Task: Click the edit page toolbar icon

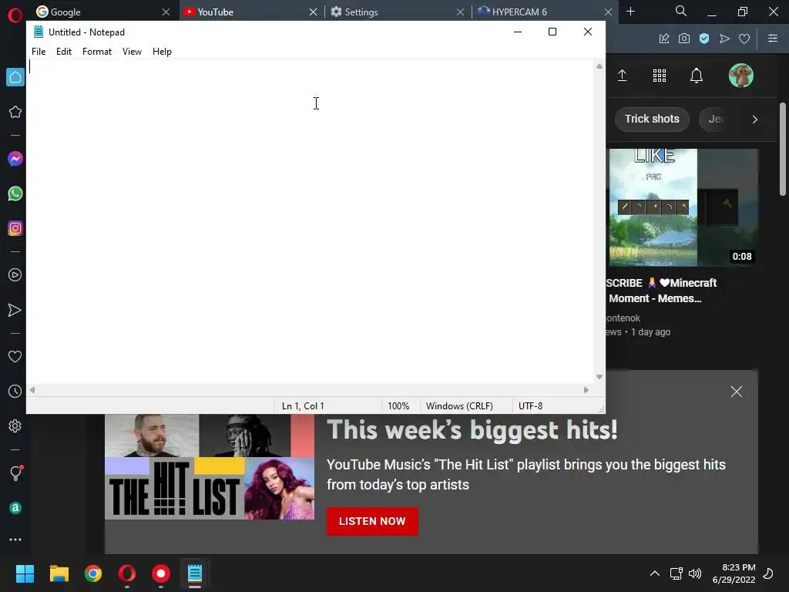Action: [x=664, y=39]
